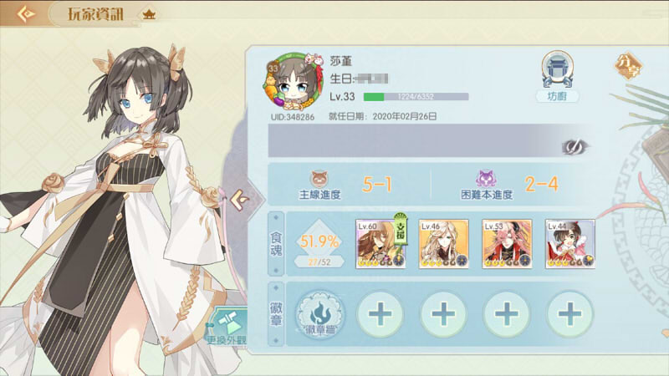Open the 坊廚 kitchen icon
669x376 pixels.
pyautogui.click(x=557, y=77)
